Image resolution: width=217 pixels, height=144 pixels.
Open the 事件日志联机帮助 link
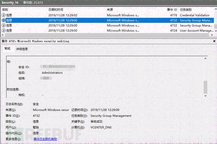coord(45,139)
